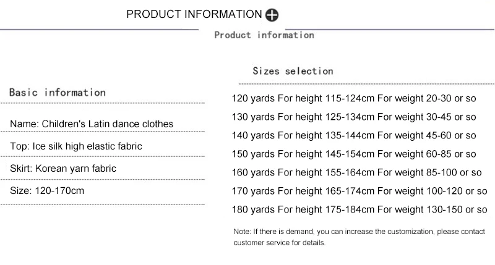Screen dimensions: 495x265
Task: Click the 170 yards size row
Action: [359, 191]
